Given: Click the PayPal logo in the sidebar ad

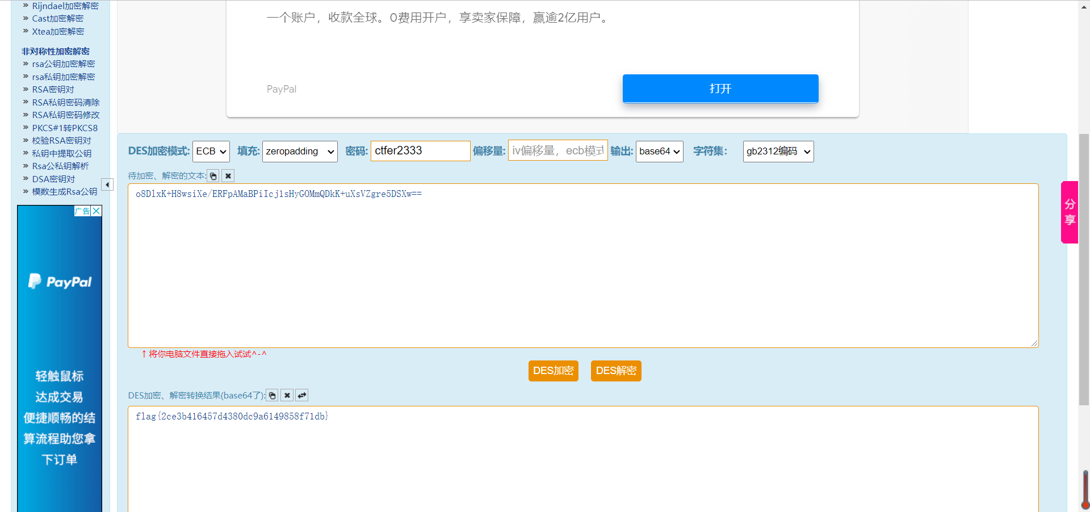Looking at the screenshot, I should coord(60,282).
